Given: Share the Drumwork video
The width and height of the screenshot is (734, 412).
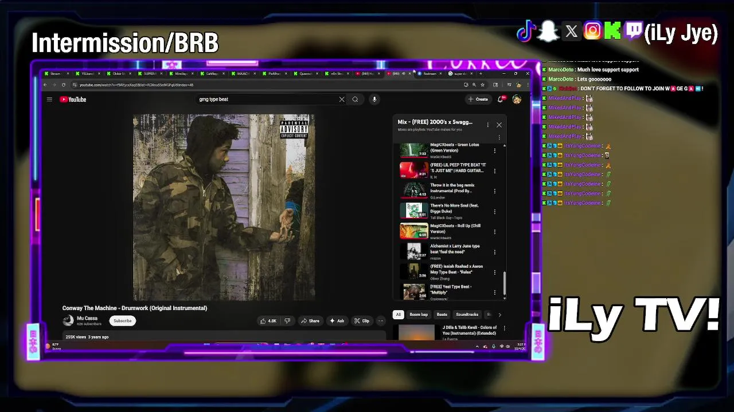Looking at the screenshot, I should (x=310, y=321).
